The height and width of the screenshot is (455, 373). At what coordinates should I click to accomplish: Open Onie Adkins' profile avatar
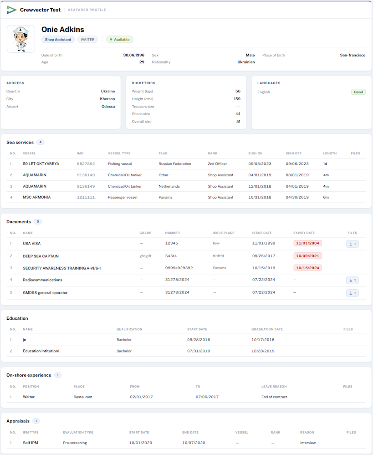[x=21, y=39]
